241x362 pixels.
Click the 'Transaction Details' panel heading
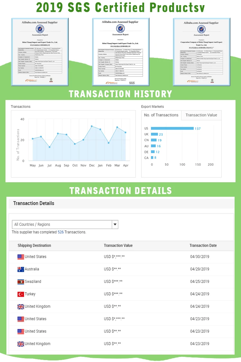[34, 204]
